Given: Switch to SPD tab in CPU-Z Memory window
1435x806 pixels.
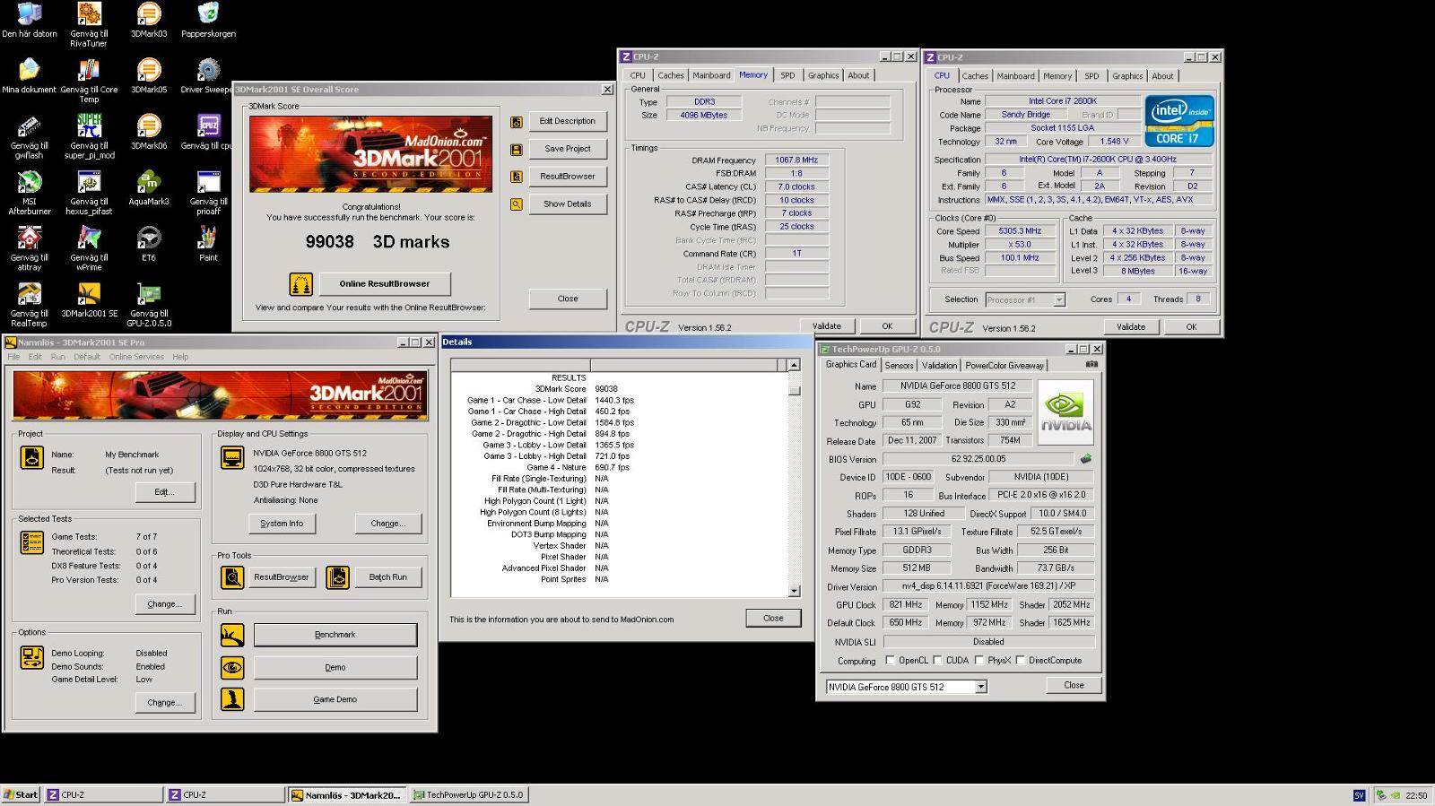Looking at the screenshot, I should point(787,75).
